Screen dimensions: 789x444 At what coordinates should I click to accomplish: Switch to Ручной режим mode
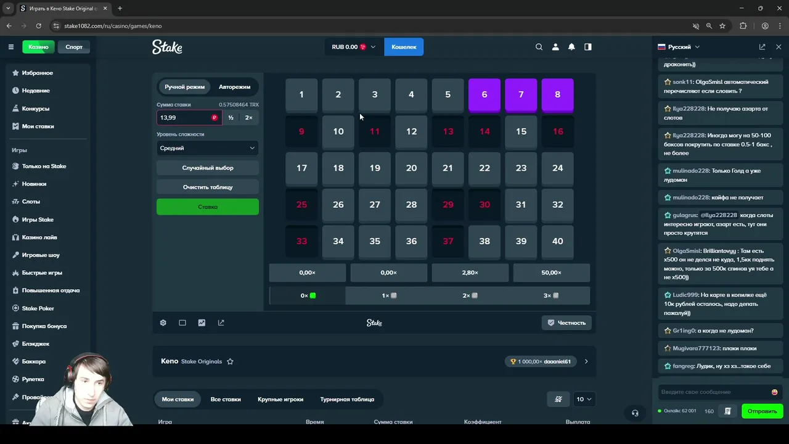coord(184,87)
